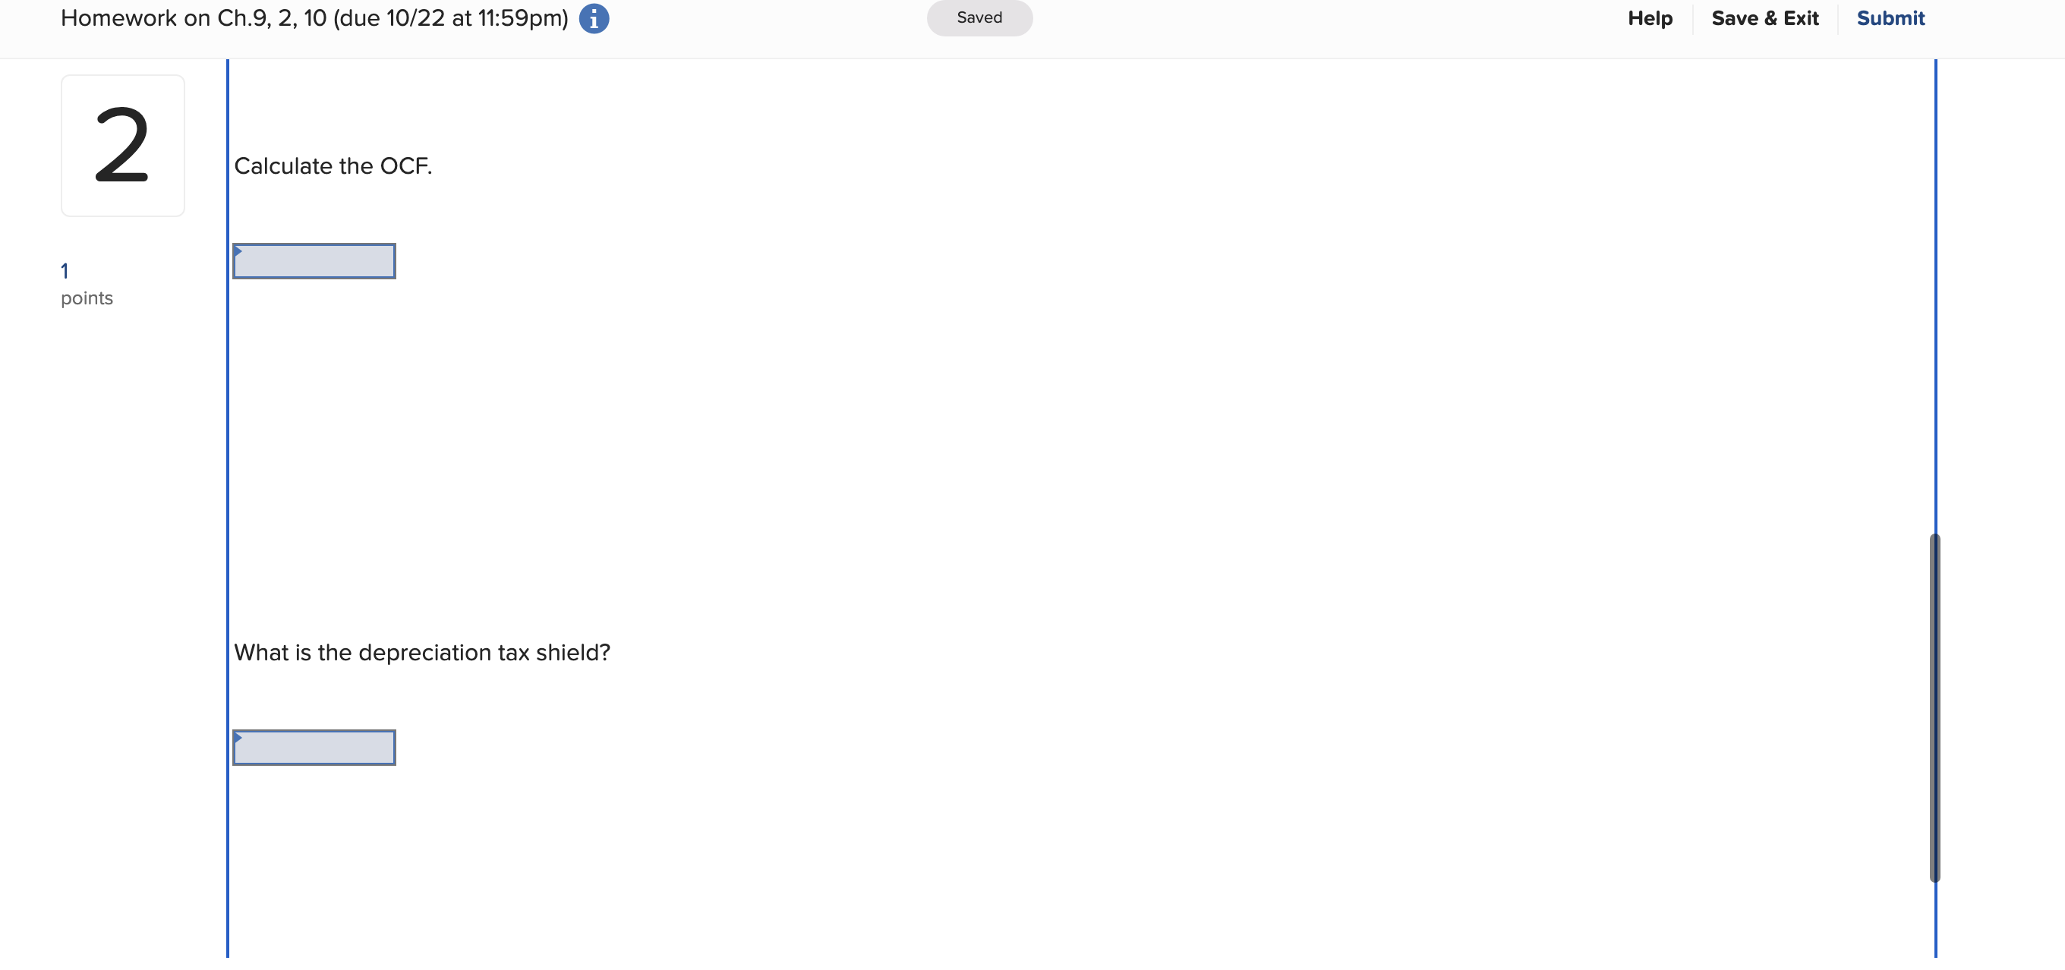Select the Saved pill at the top center
Screen dimensions: 2065x970
(979, 17)
